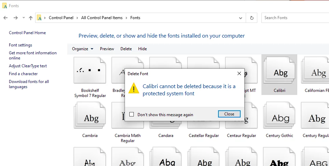Click Hide in the toolbar
The width and height of the screenshot is (329, 166).
click(x=142, y=49)
